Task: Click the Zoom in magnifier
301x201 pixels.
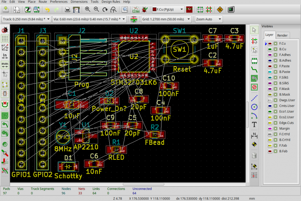Action: pyautogui.click(x=88, y=9)
